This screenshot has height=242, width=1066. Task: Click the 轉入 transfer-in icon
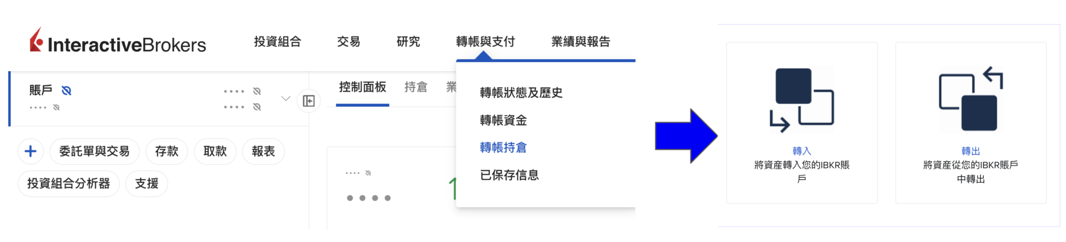point(801,100)
